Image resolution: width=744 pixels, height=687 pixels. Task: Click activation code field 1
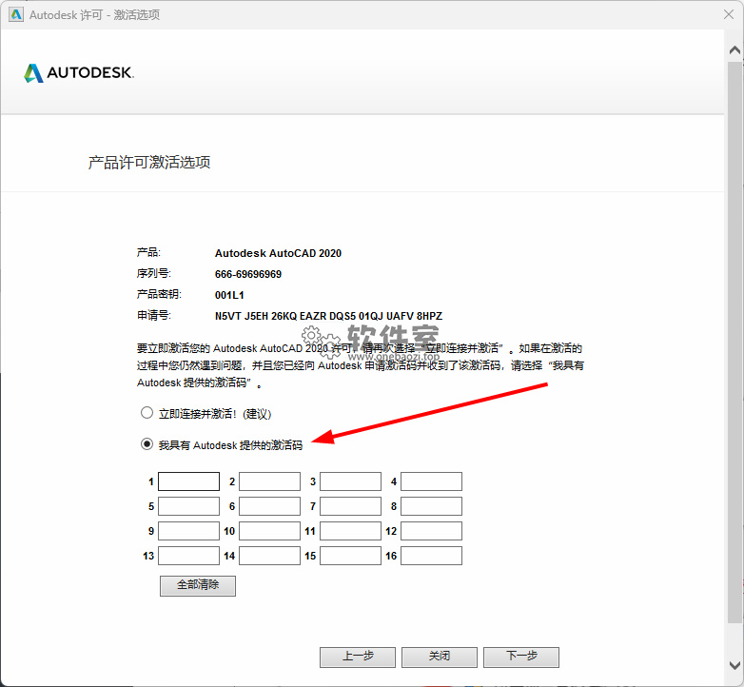188,481
